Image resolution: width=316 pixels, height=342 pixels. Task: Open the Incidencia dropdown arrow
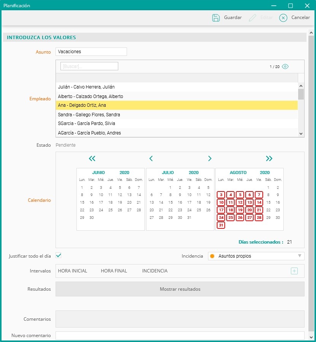tap(299, 256)
